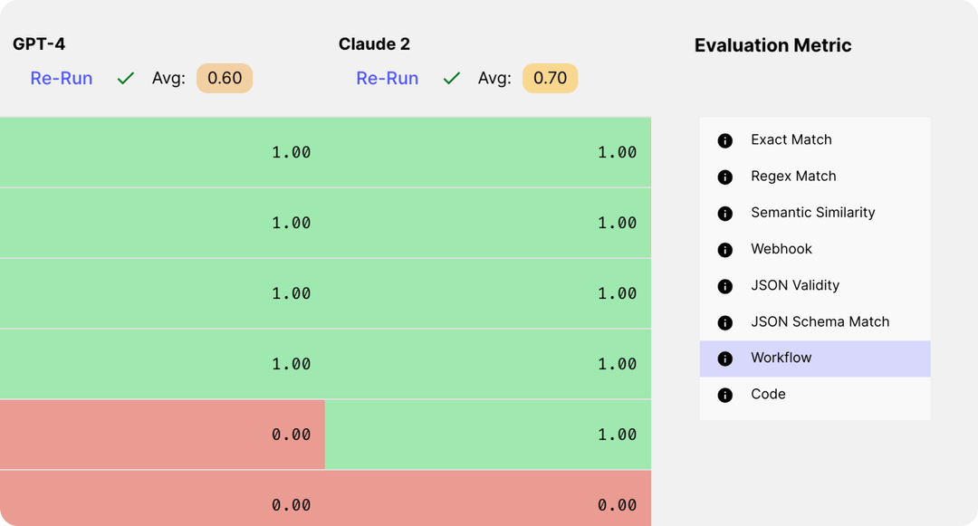Click the 0.70 average badge for Claude 2
The height and width of the screenshot is (526, 978).
coord(551,78)
